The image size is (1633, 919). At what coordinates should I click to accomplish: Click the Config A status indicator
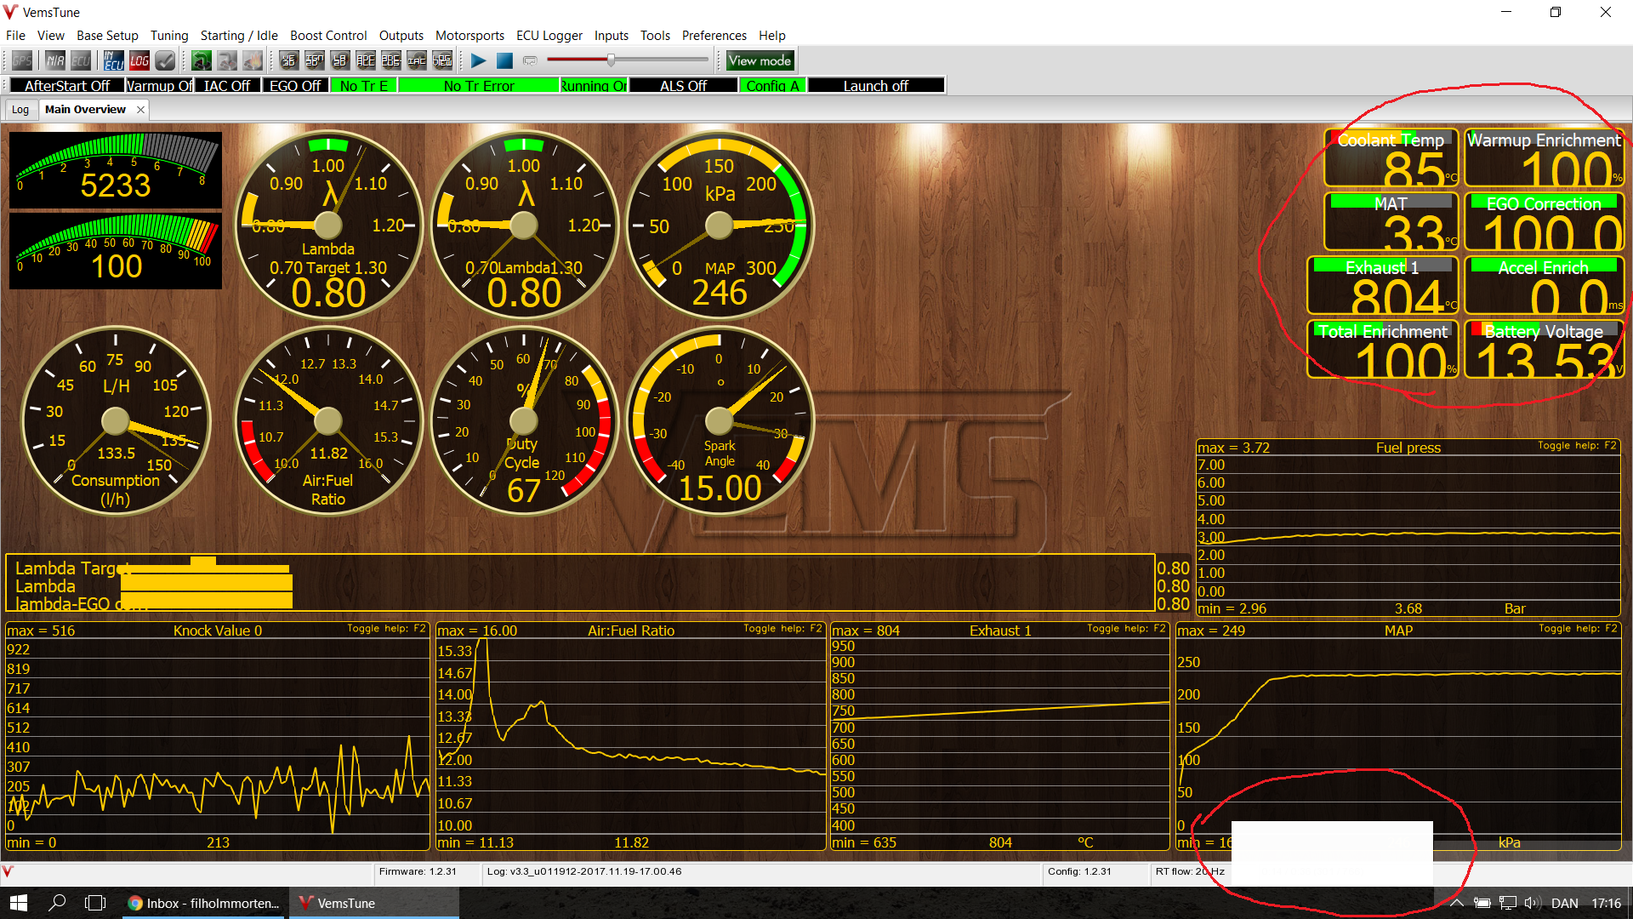(772, 85)
